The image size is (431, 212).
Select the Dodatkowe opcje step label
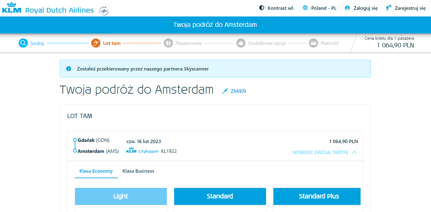click(267, 43)
